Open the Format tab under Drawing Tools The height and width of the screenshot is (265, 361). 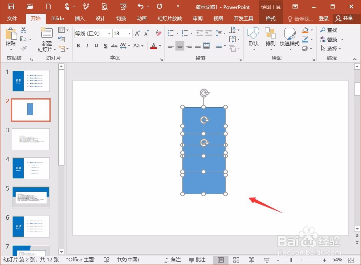coord(271,18)
